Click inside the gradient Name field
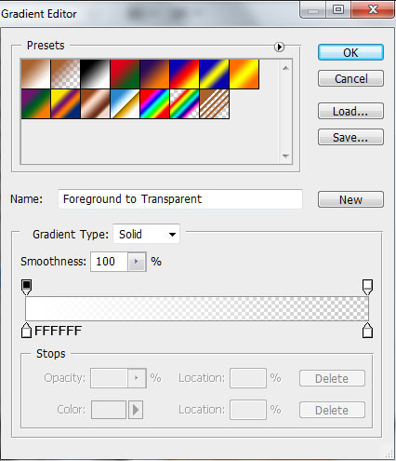Image resolution: width=396 pixels, height=461 pixels. point(180,199)
